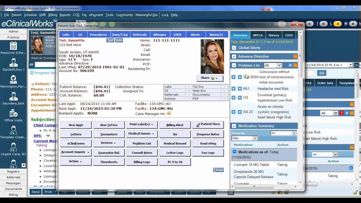Viewport: 361px width, 203px height.
Task: Click orange ellipsis icon beside Advance Directive
Action: pyautogui.click(x=295, y=56)
